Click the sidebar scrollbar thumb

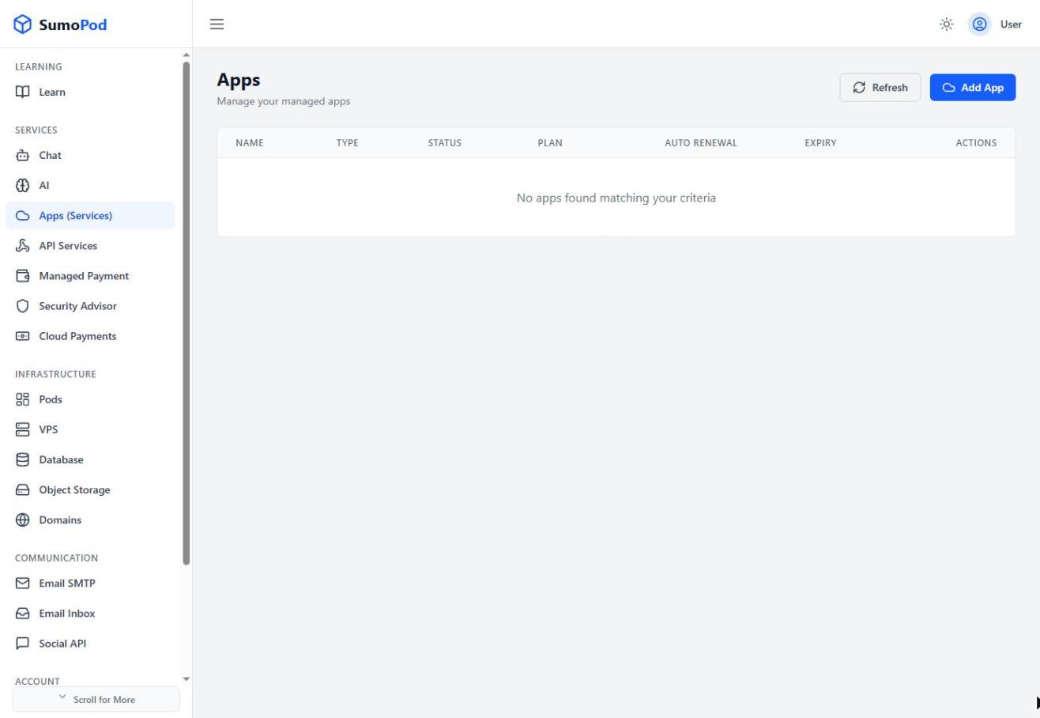click(187, 313)
